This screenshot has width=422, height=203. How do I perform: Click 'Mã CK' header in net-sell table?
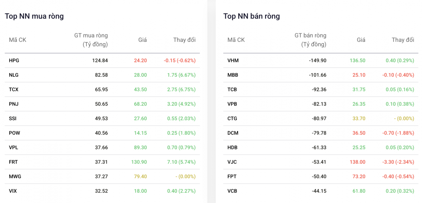[x=236, y=40]
